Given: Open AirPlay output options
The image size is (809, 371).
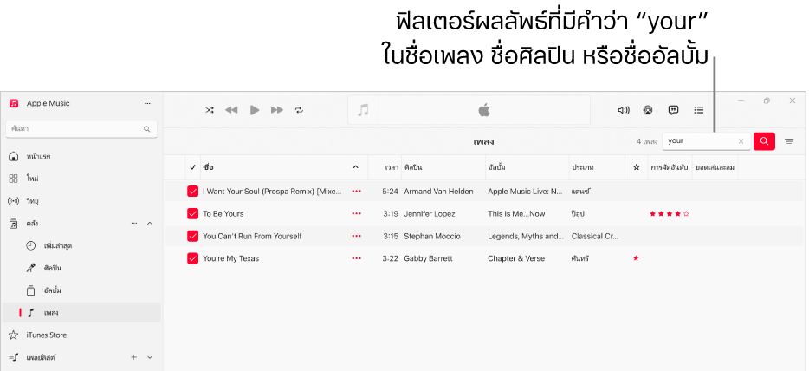Looking at the screenshot, I should [x=648, y=110].
